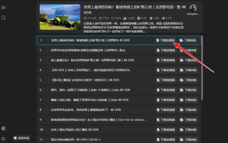Click 下载音视频 for video row 5

tap(166, 80)
